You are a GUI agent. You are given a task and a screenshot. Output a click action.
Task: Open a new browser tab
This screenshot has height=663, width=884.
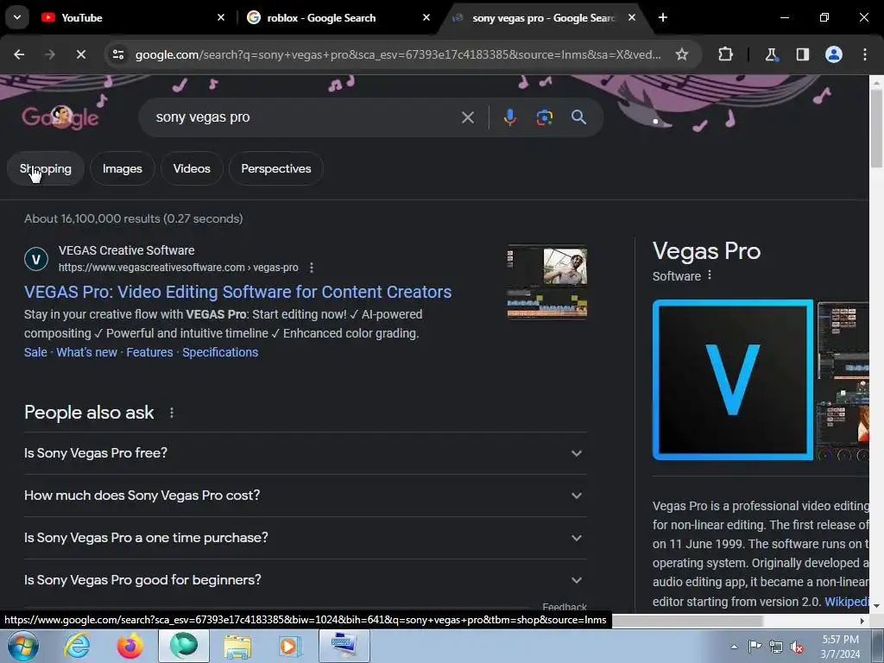click(x=663, y=17)
